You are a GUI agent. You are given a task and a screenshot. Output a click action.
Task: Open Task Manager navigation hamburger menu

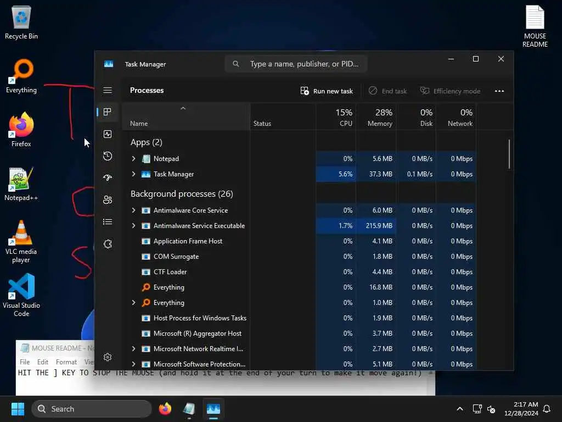coord(108,90)
